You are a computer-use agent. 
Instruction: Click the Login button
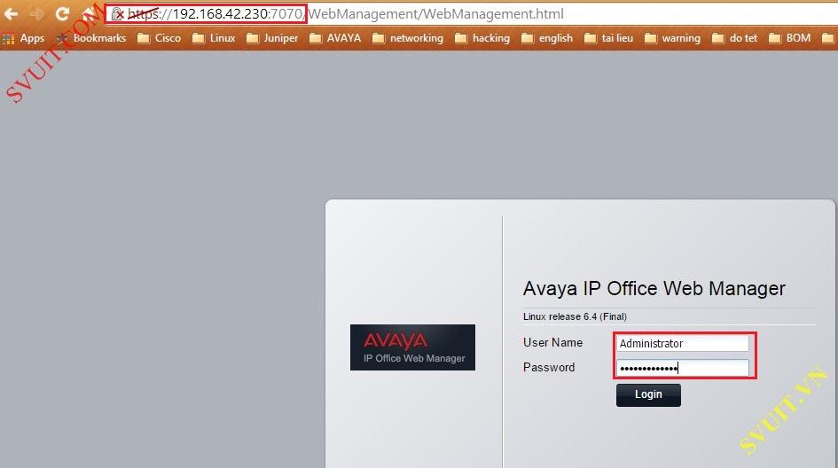[648, 394]
